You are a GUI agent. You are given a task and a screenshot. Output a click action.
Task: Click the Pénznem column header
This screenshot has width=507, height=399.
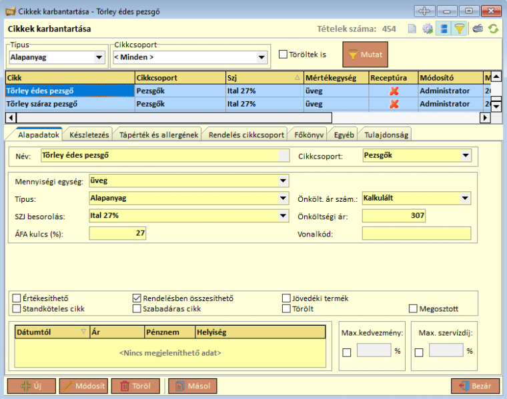(x=169, y=332)
